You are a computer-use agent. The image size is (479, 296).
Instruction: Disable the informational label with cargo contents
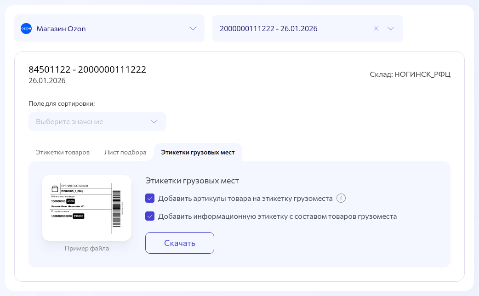point(150,216)
